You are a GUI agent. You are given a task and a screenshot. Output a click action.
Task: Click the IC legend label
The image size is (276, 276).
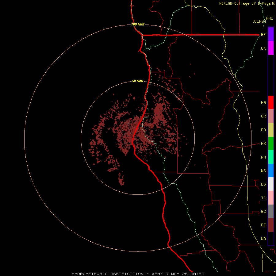[x=263, y=198]
